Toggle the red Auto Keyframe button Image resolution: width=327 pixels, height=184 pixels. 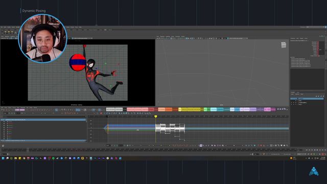coord(323,154)
